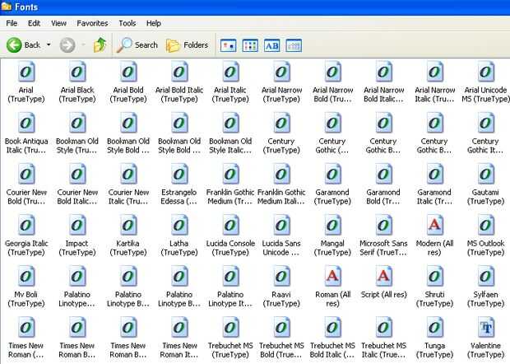510x364 pixels.
Task: Select the Impact font icon
Action: tap(77, 225)
